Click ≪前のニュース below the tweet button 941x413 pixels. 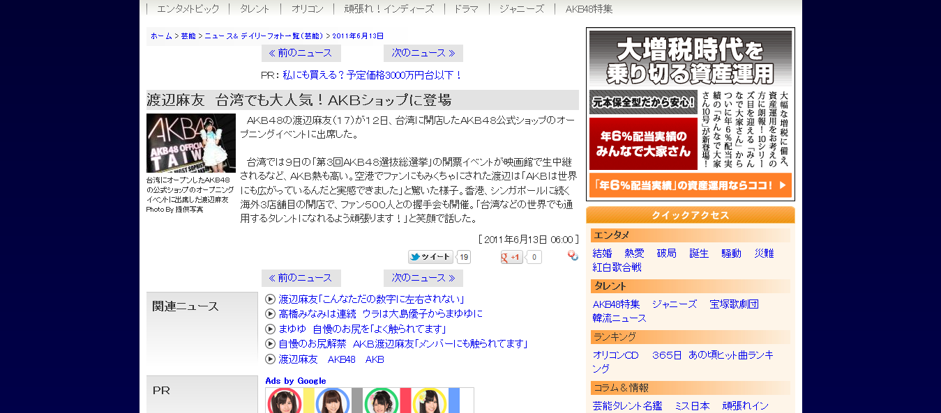pos(301,278)
